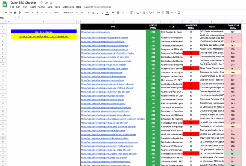Select the meta length cell 274
The height and width of the screenshot is (166, 246).
pos(233,138)
